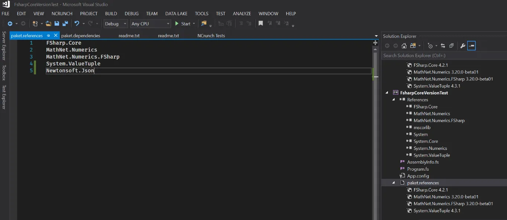Select the System.Numerics reference

pyautogui.click(x=430, y=148)
